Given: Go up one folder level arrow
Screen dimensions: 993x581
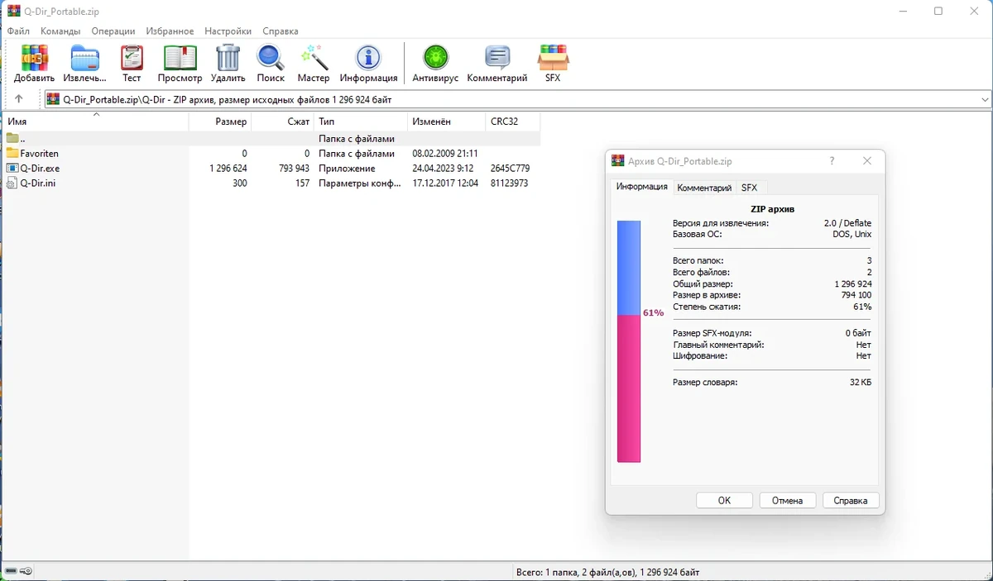Looking at the screenshot, I should 19,99.
